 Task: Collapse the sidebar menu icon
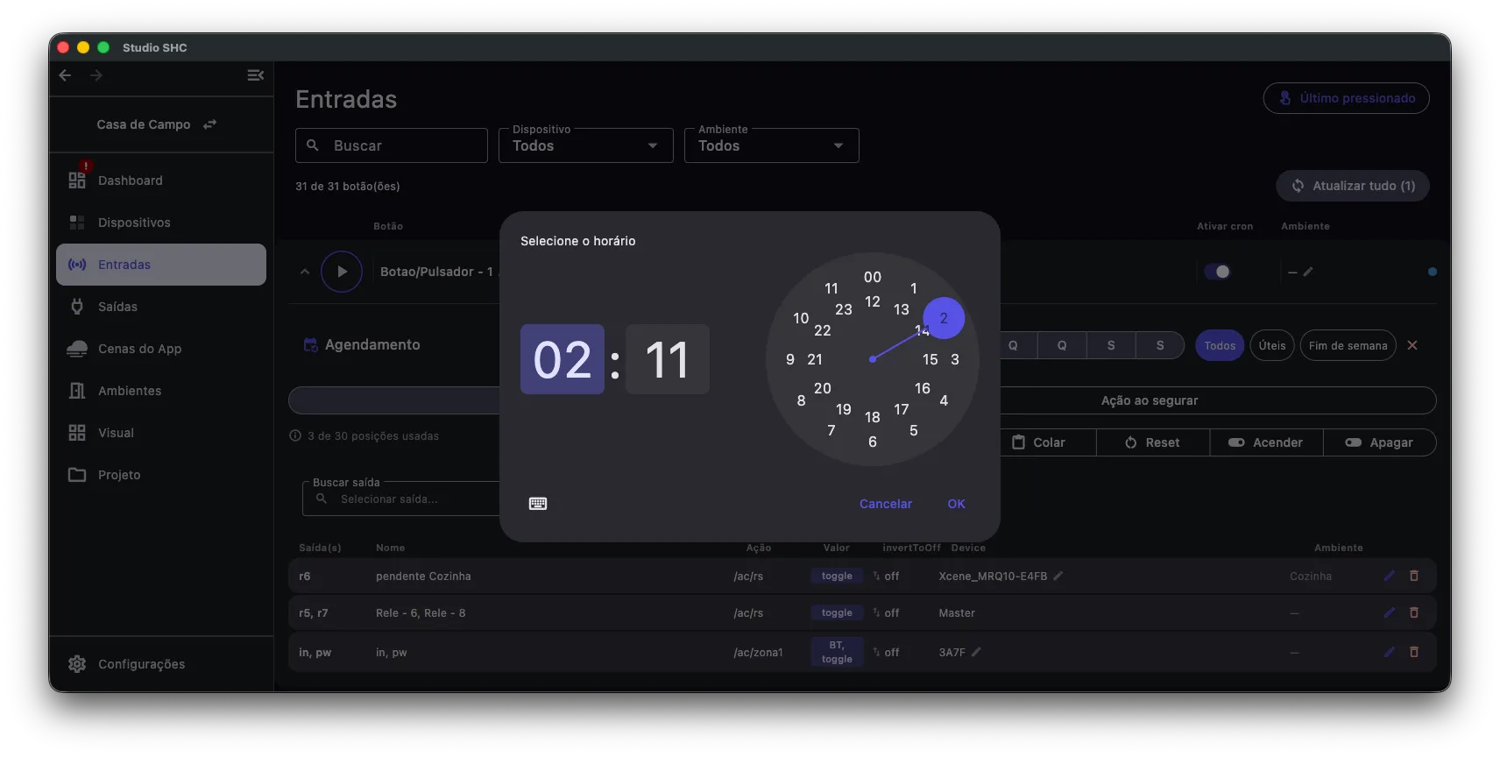pos(255,75)
